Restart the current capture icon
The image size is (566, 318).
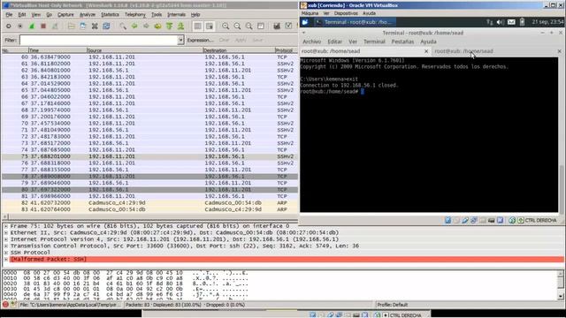(x=55, y=26)
